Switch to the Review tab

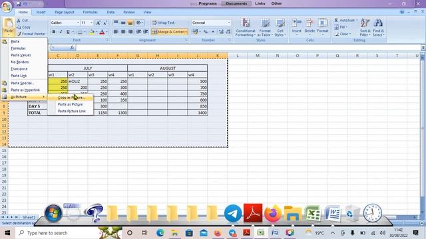click(129, 12)
